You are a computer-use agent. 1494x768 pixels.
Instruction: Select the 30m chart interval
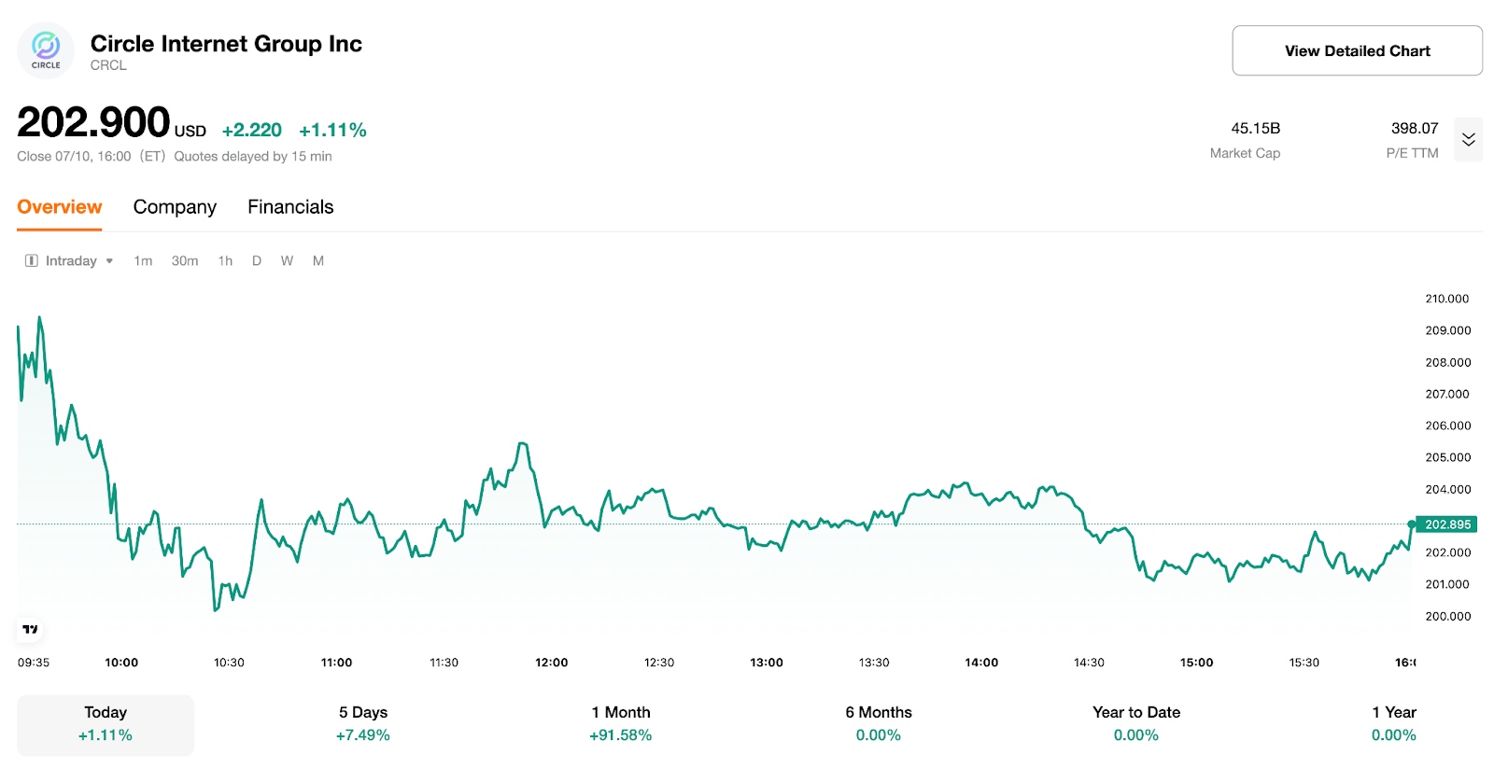point(185,261)
